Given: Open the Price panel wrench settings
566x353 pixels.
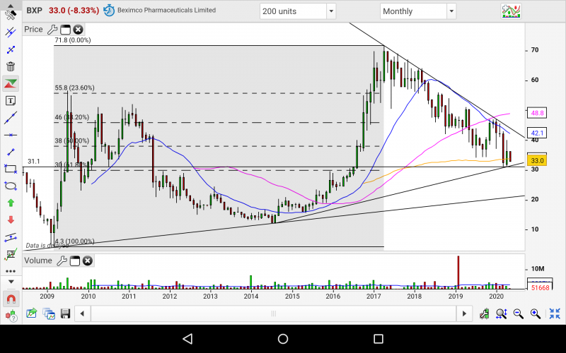Looking at the screenshot, I should (x=53, y=29).
